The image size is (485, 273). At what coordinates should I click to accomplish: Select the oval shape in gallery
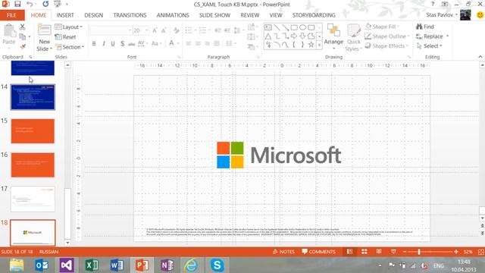(x=303, y=27)
